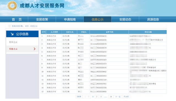Click serial number 15 in the table

(42, 92)
